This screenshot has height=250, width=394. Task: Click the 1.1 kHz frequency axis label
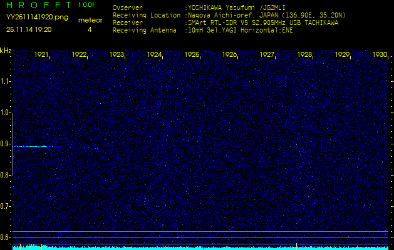(6, 81)
